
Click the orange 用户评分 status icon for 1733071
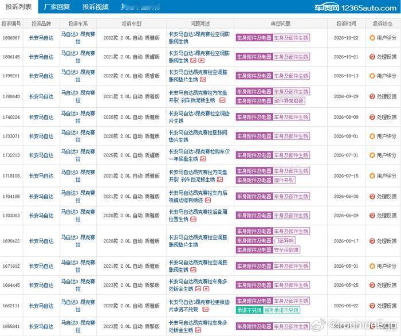click(372, 136)
